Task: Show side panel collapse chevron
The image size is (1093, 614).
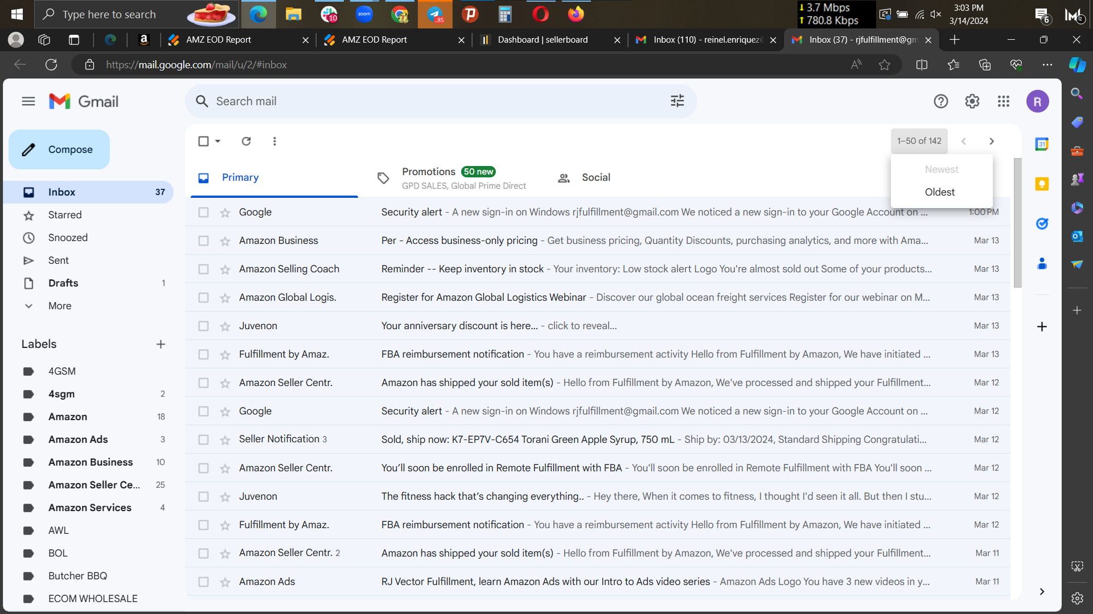Action: tap(1042, 591)
